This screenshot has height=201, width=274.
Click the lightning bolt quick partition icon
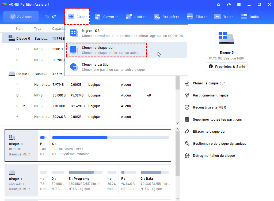187,95
